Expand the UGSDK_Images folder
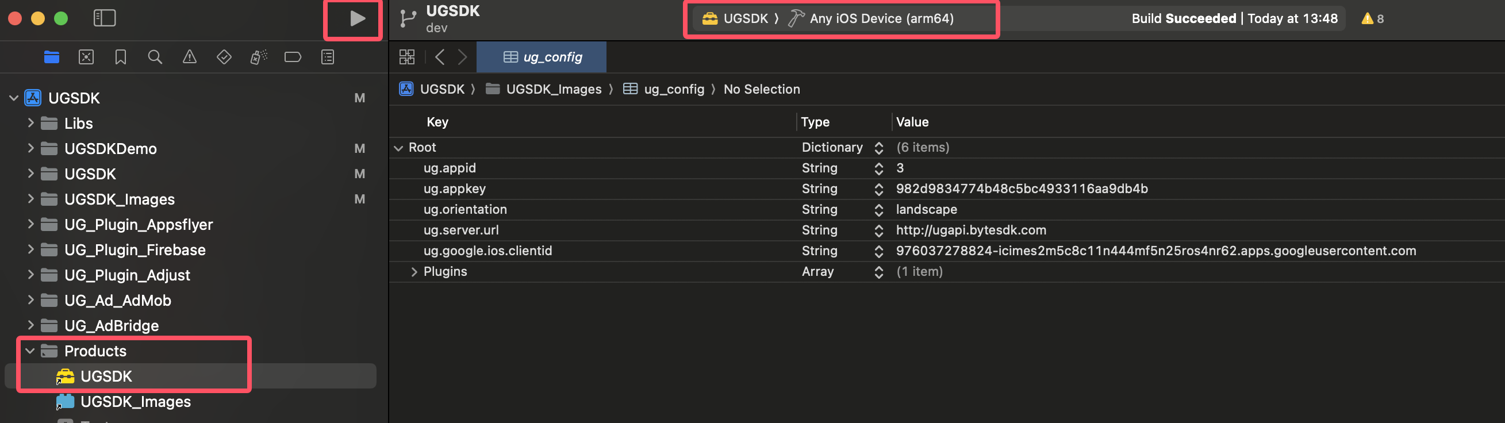Viewport: 1505px width, 423px height. (30, 199)
